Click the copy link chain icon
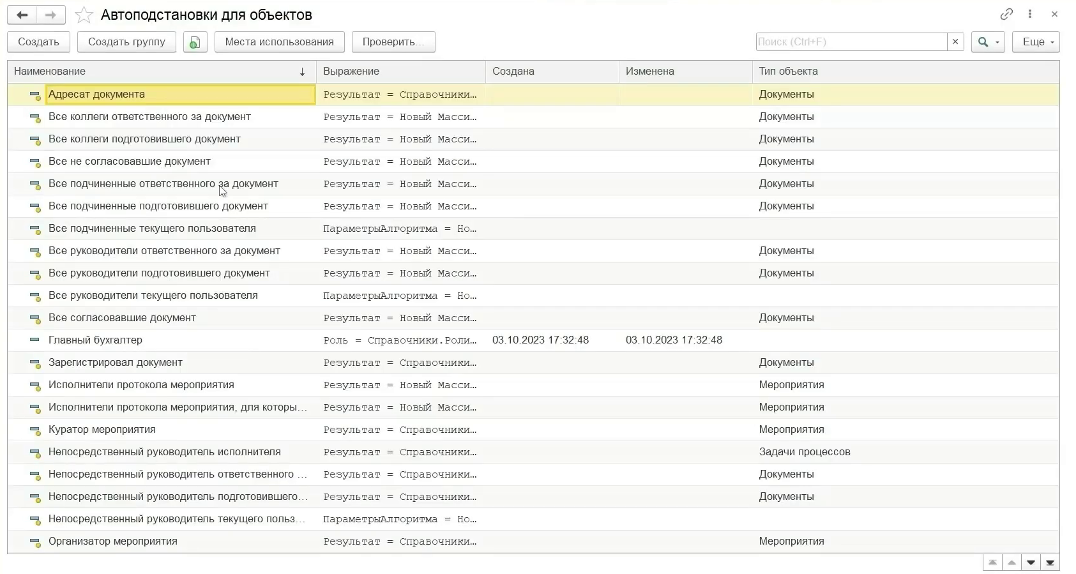 [1006, 14]
